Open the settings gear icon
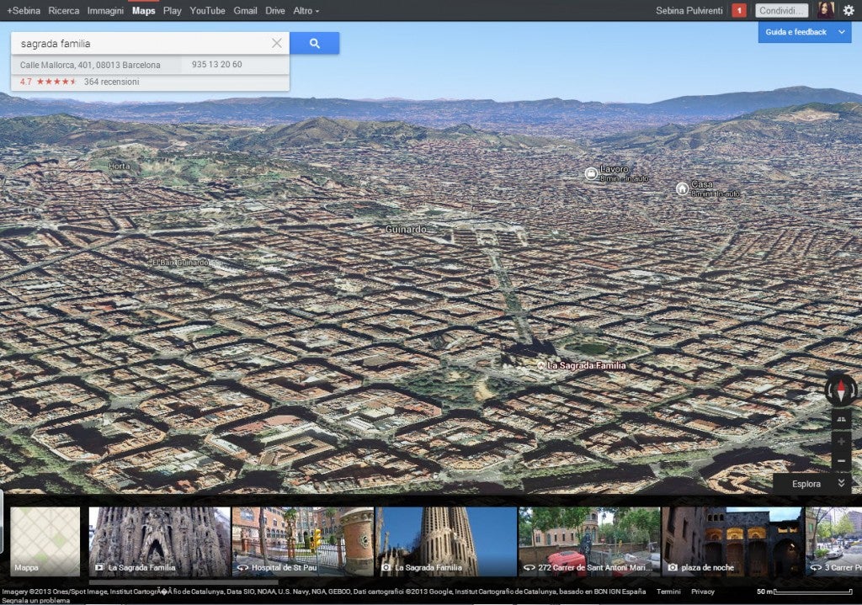862x605 pixels. coord(849,10)
